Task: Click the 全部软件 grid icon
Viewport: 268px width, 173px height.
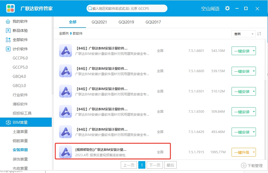Action: (8, 40)
